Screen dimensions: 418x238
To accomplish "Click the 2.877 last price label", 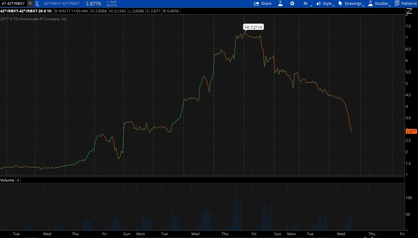I will coord(411,132).
